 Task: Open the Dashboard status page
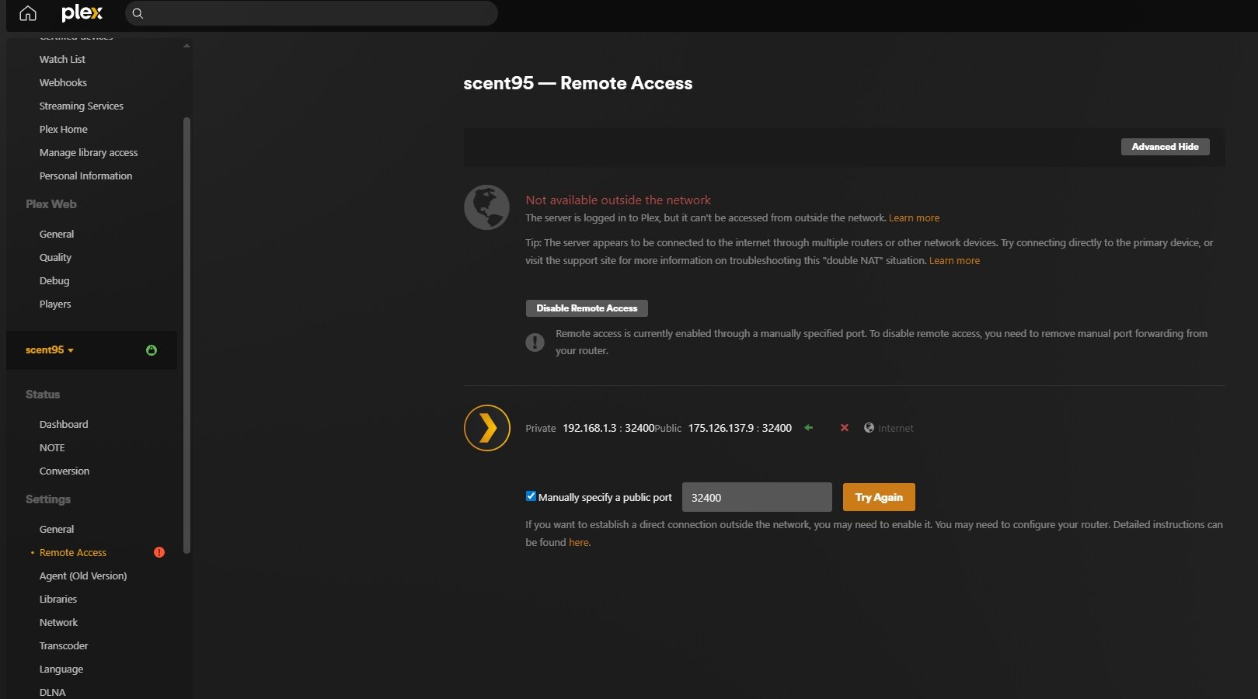[64, 424]
